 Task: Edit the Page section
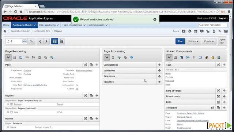point(85,65)
